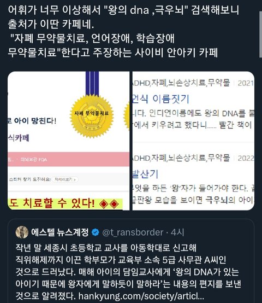Click the 2021 cafe post snippet text
262x303 pixels.
193,119
